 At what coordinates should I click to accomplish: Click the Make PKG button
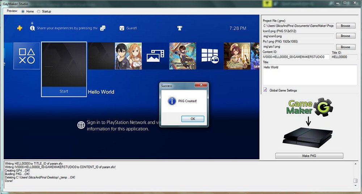(x=309, y=156)
